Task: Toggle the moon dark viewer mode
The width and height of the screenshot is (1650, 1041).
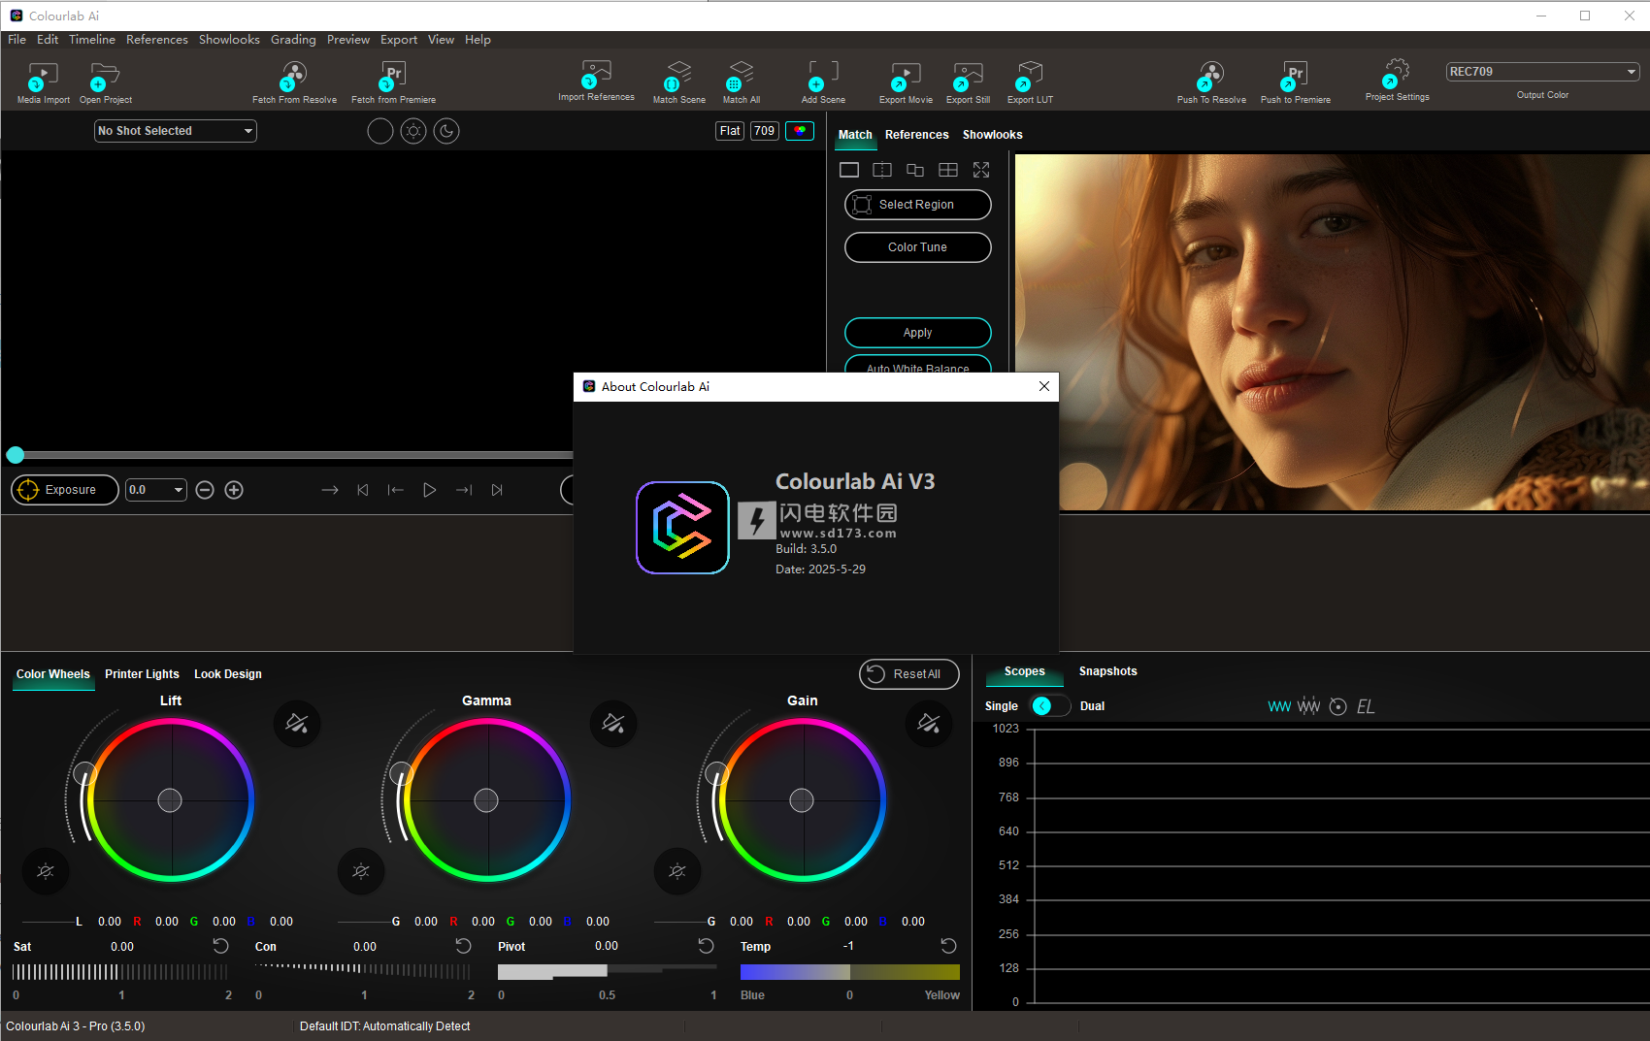Action: pos(446,131)
